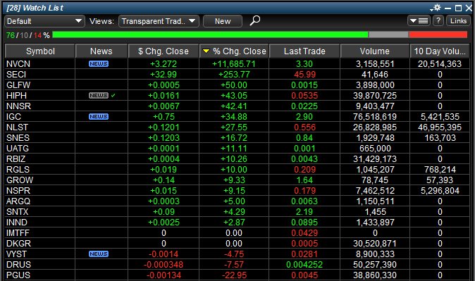Sort by $ Chg. Close column header
Viewport: 475px width, 281px height.
tap(164, 51)
